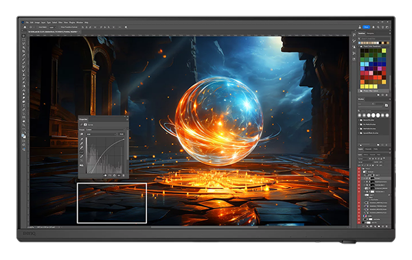Click the brush size slider in Brushes panel

pos(371,107)
